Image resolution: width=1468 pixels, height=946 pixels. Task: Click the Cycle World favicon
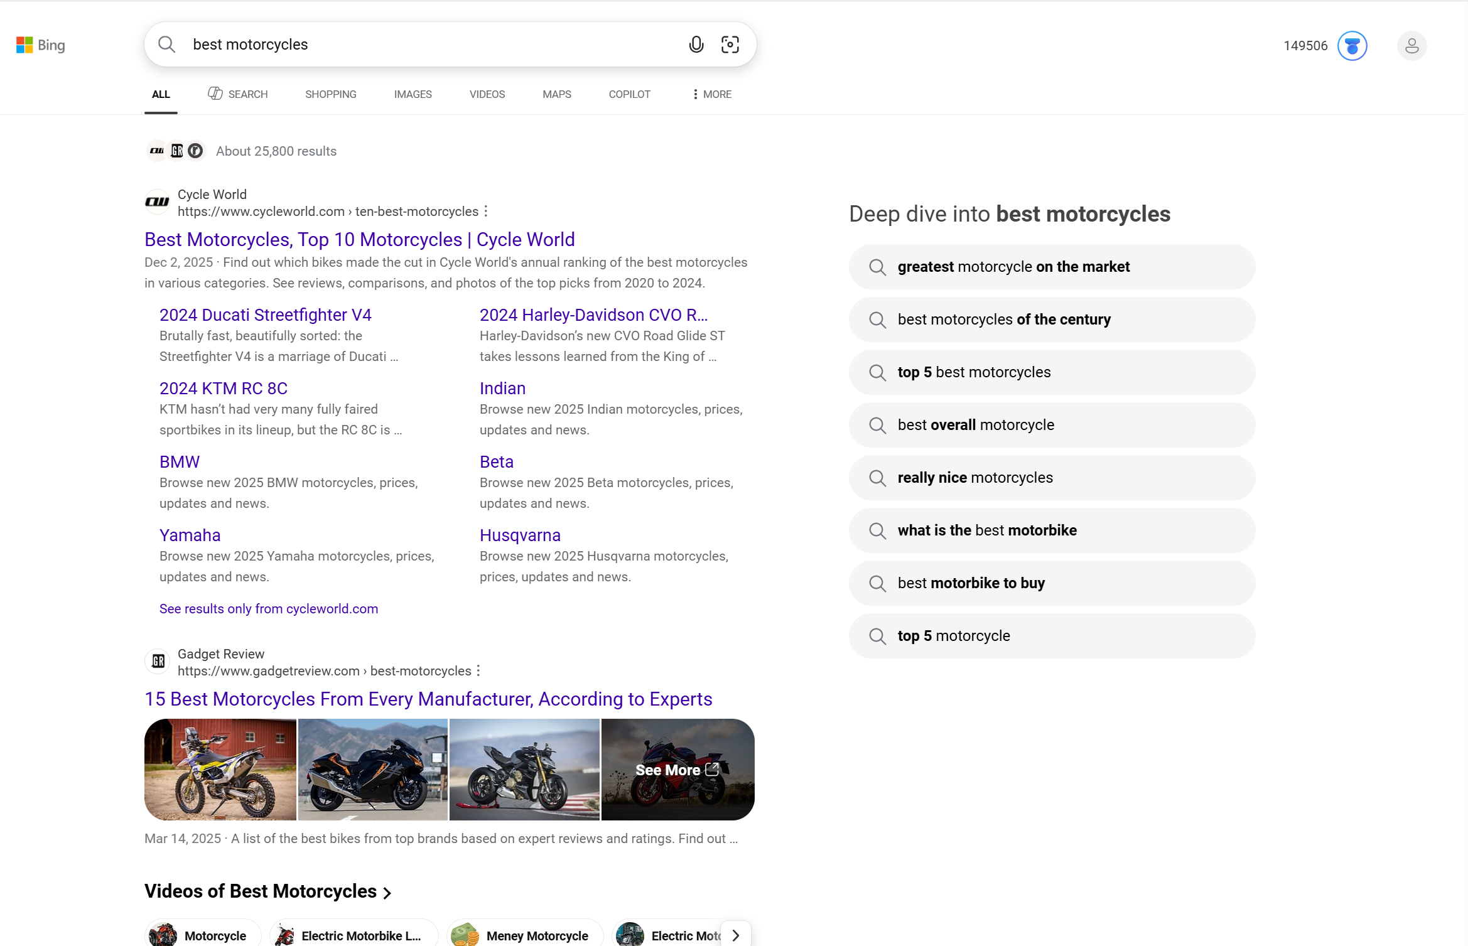pyautogui.click(x=157, y=202)
